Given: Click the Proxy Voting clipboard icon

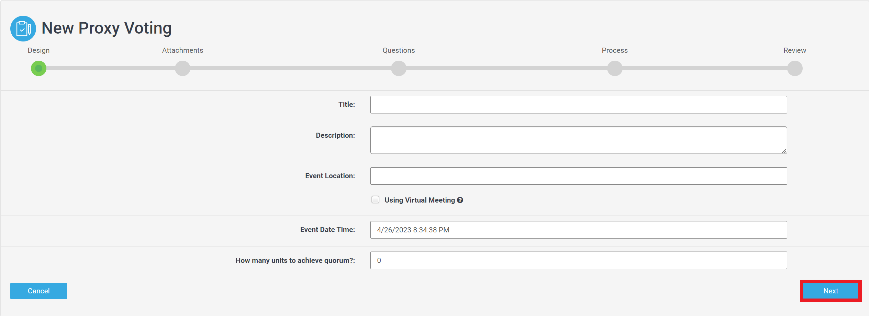Looking at the screenshot, I should [x=23, y=28].
